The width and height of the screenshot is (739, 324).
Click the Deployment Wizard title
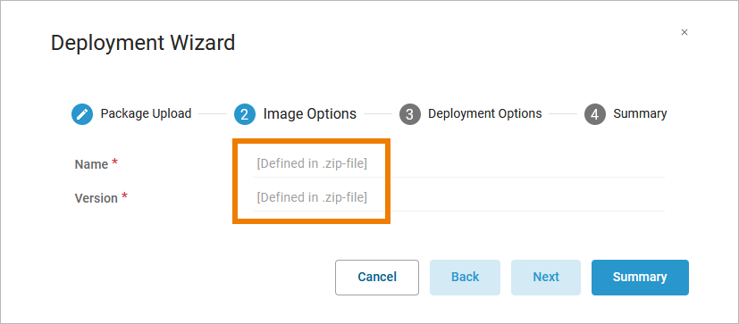[143, 43]
